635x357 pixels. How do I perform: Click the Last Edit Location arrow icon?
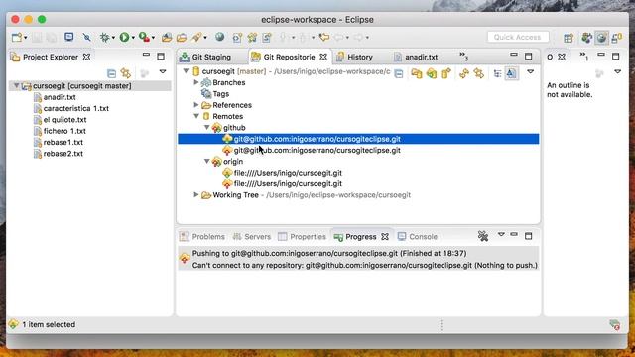[324, 38]
